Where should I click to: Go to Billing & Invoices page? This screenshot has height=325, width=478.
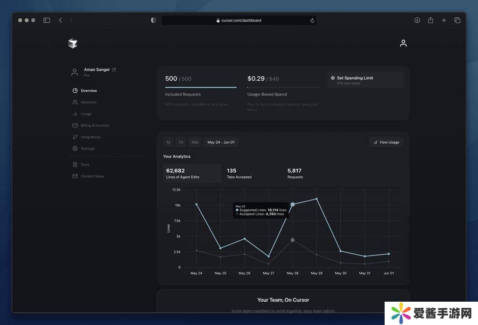click(x=94, y=125)
